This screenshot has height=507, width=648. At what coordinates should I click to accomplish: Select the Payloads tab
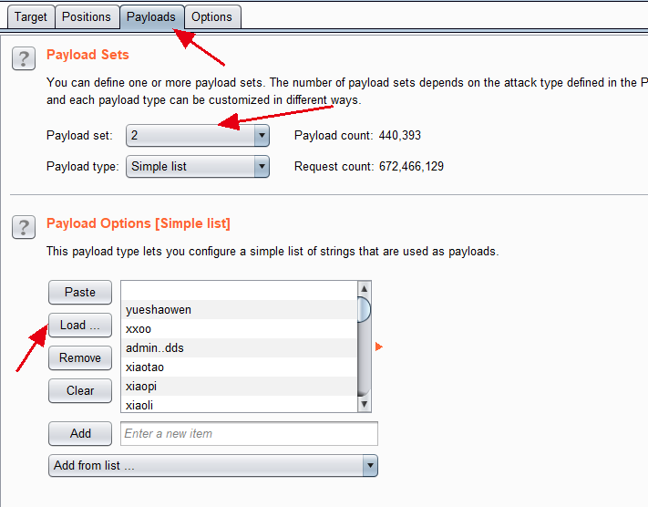coord(151,17)
